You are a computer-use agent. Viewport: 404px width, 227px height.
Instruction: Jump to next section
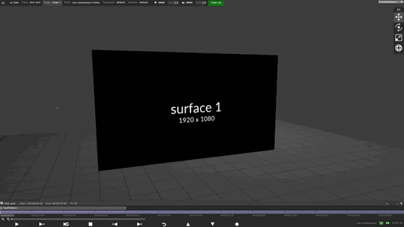(140, 224)
